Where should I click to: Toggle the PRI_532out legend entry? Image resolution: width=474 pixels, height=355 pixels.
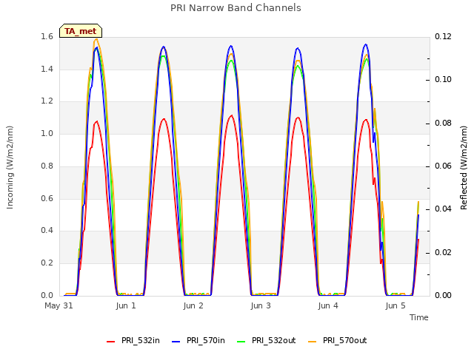click(x=267, y=341)
